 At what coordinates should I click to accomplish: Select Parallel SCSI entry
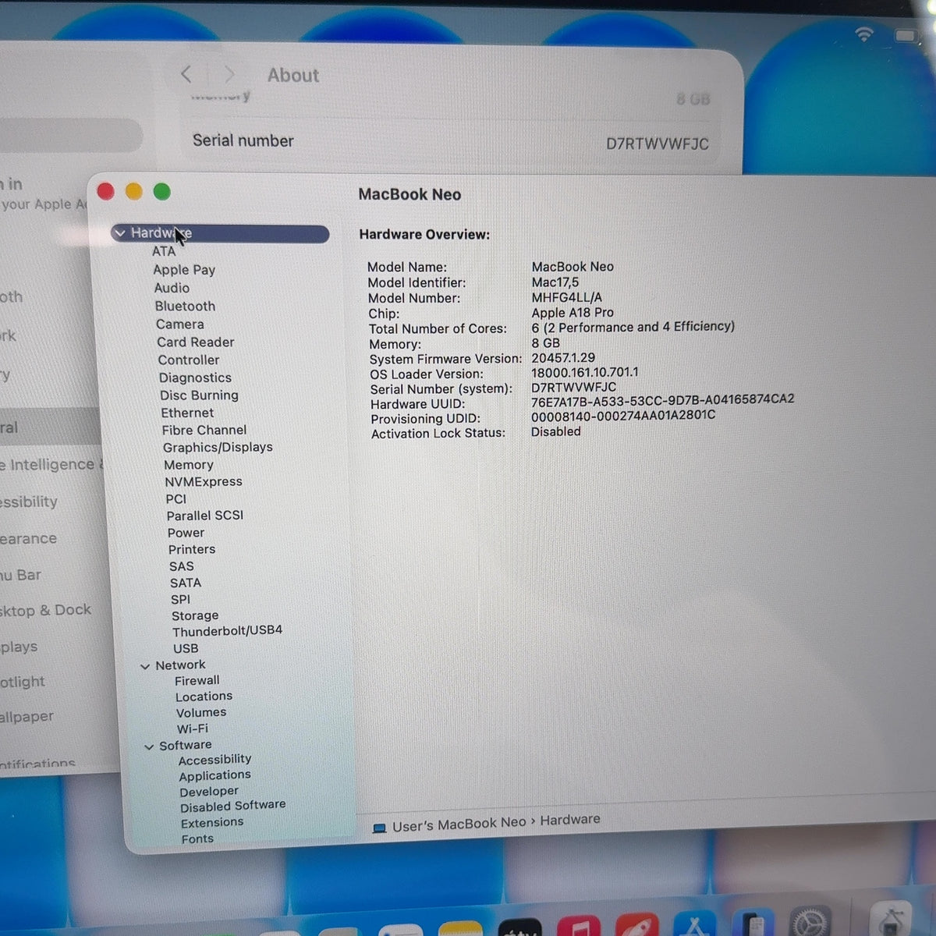point(204,516)
